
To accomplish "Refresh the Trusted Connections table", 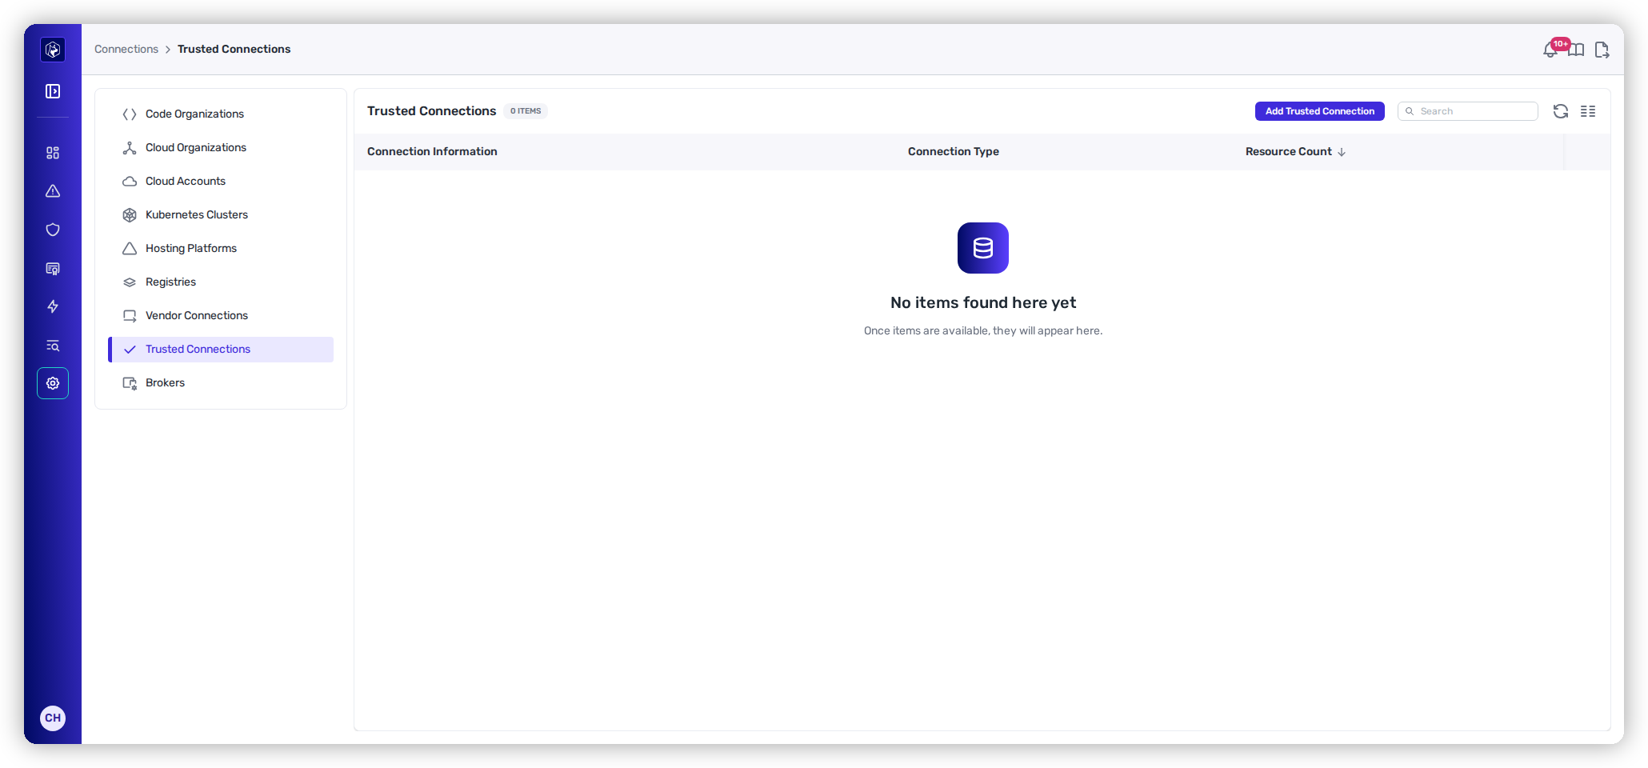I will (x=1561, y=111).
